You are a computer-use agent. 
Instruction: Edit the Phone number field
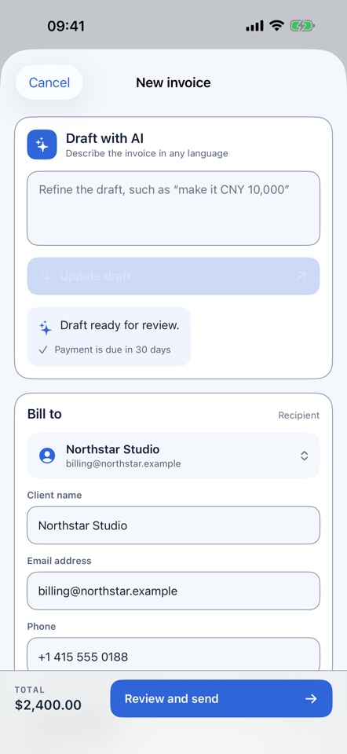tap(173, 654)
